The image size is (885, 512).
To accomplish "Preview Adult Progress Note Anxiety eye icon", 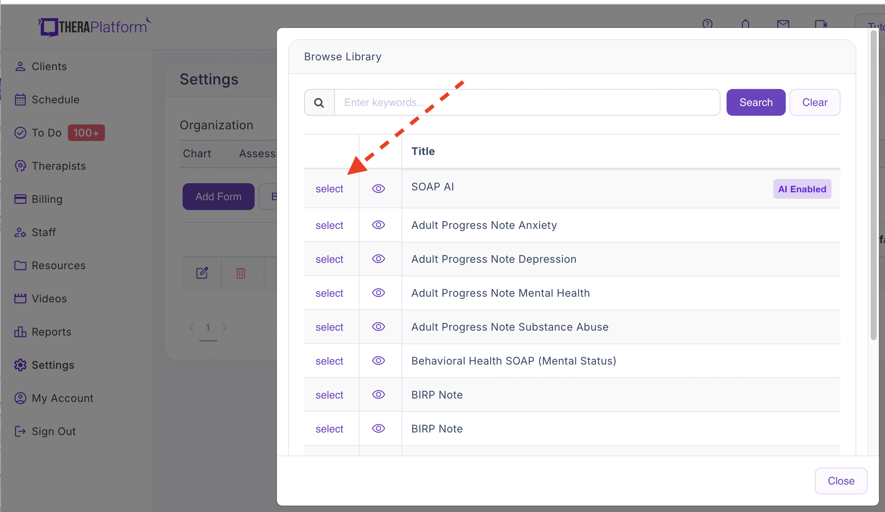I will click(378, 225).
